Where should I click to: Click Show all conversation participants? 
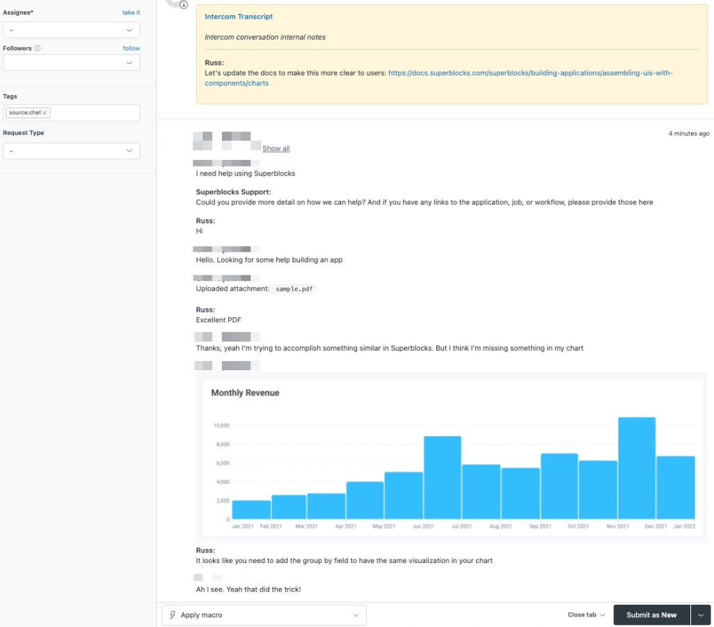pyautogui.click(x=276, y=148)
